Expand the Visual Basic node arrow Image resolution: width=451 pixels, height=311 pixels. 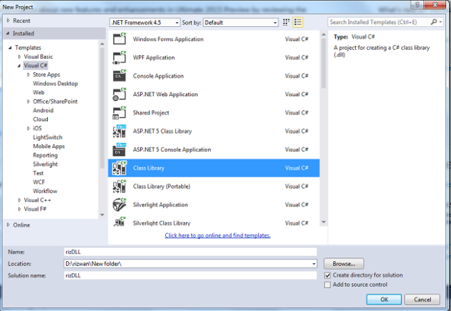click(19, 57)
